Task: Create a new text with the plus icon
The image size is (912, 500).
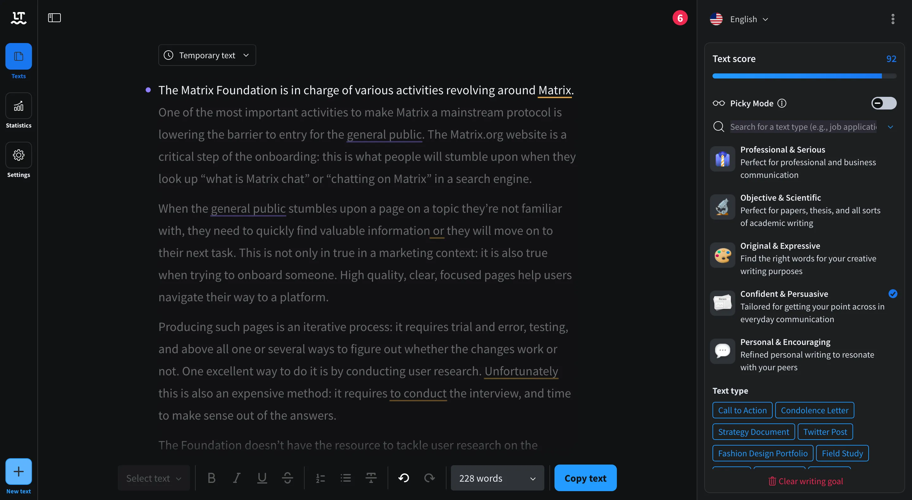Action: coord(18,471)
